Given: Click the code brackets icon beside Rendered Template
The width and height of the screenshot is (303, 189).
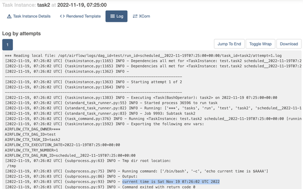Looking at the screenshot, I should [x=62, y=16].
